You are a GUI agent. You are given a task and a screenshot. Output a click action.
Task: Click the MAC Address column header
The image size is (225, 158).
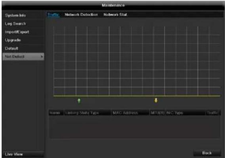[130, 113]
